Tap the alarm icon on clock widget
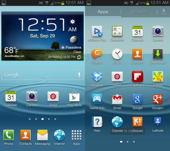This screenshot has height=151, width=170. point(73,22)
